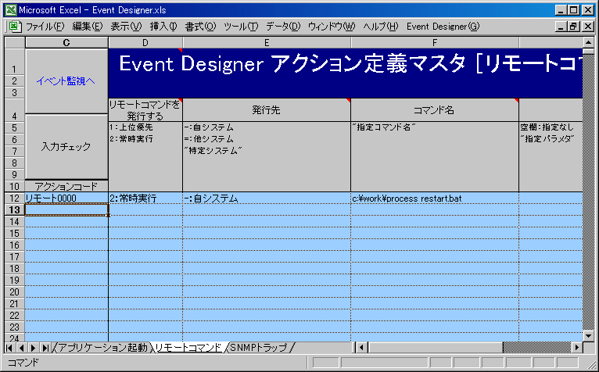Click the "特定システム" description text
Image resolution: width=599 pixels, height=372 pixels.
pos(213,151)
